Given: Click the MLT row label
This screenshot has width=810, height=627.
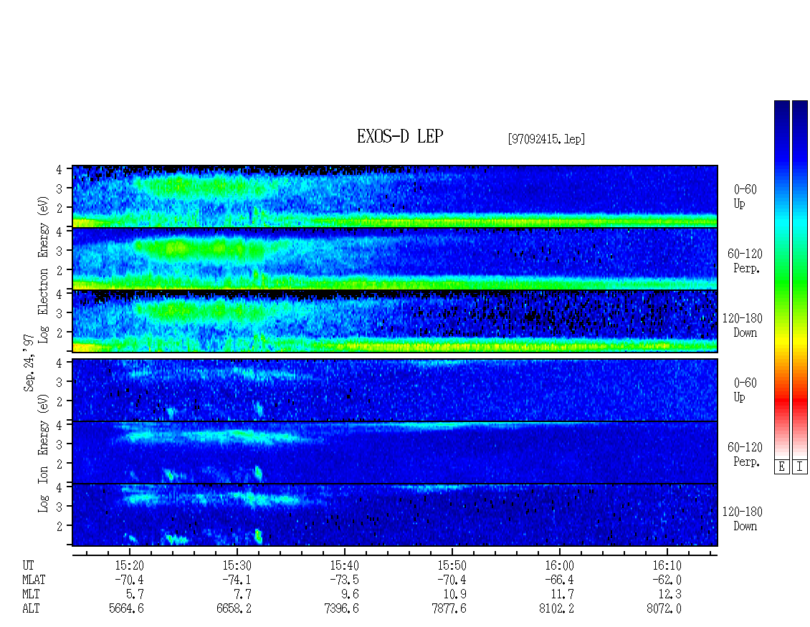Looking at the screenshot, I should (x=31, y=595).
